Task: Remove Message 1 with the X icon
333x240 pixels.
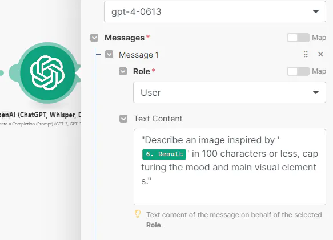Action: [x=320, y=55]
